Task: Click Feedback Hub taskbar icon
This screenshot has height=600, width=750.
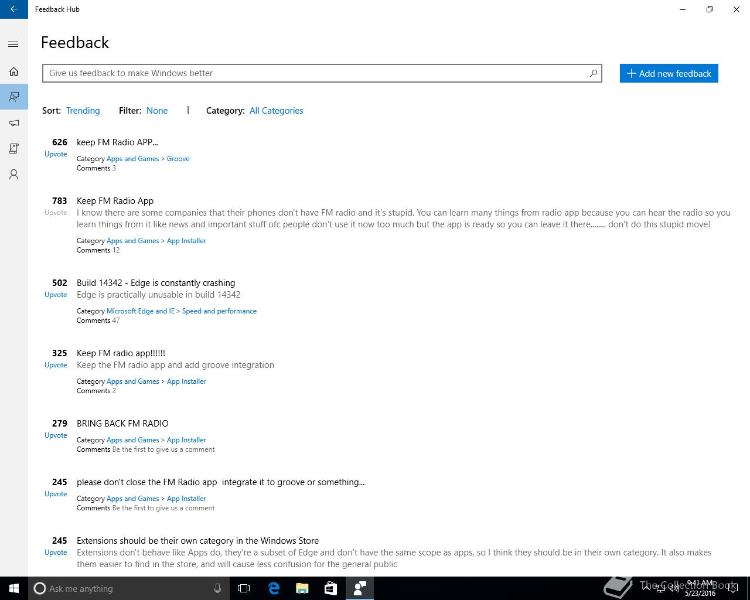Action: pos(359,588)
